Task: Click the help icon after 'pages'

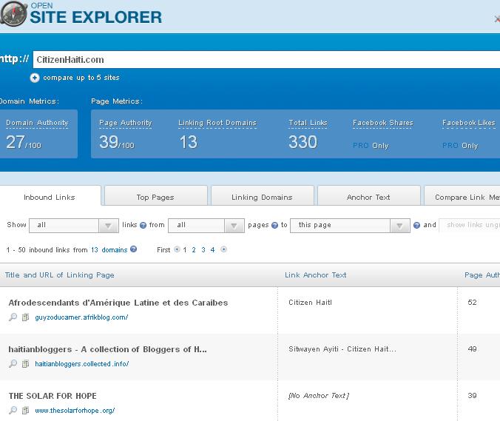Action: (x=274, y=225)
